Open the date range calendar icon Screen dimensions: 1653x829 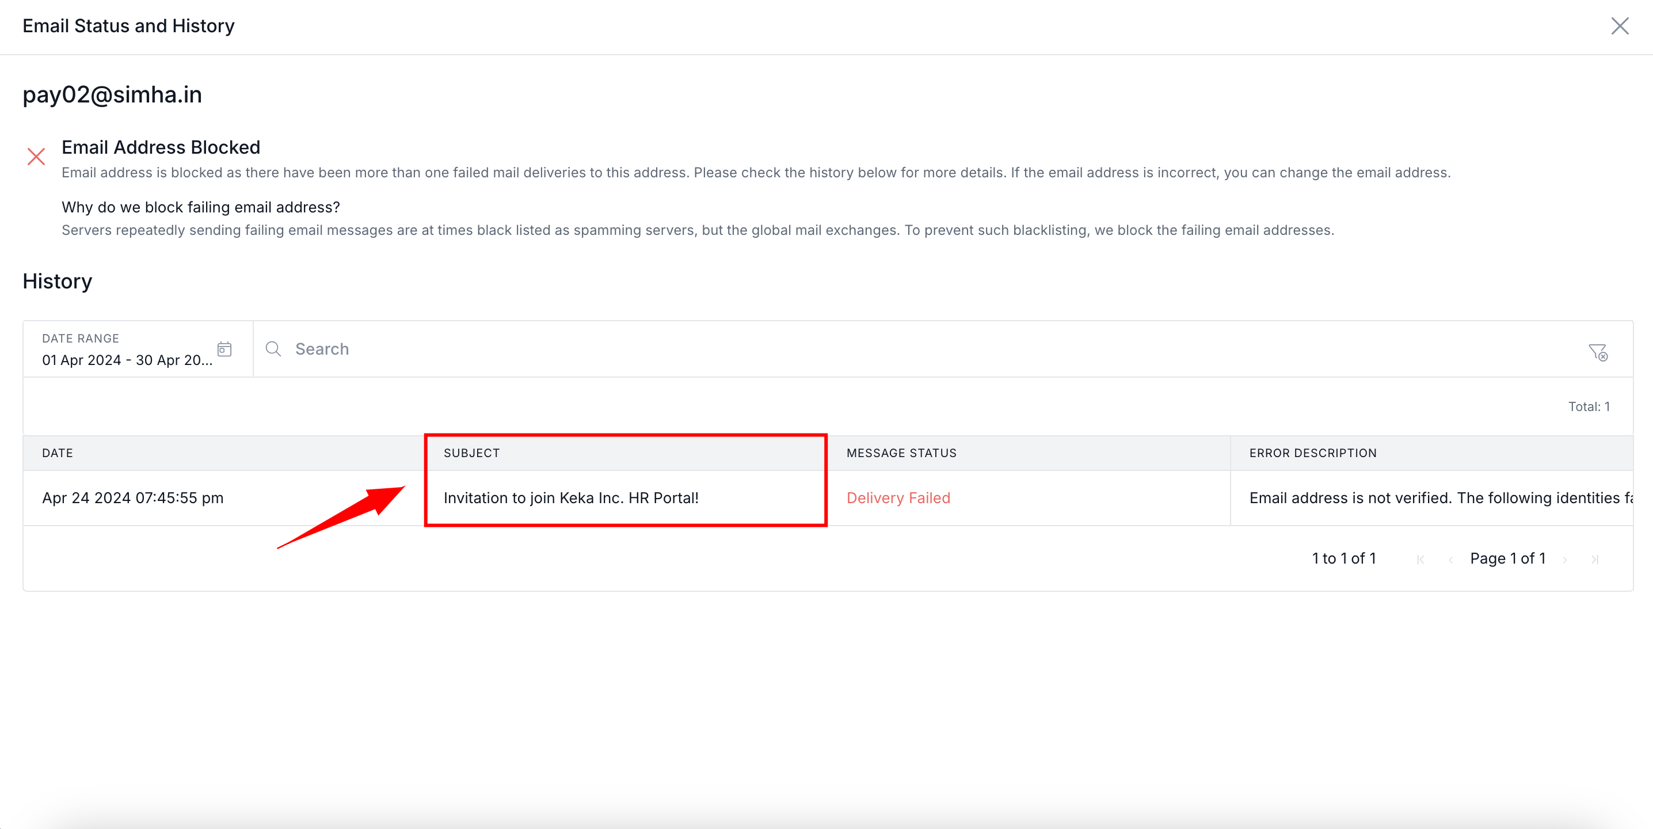224,349
